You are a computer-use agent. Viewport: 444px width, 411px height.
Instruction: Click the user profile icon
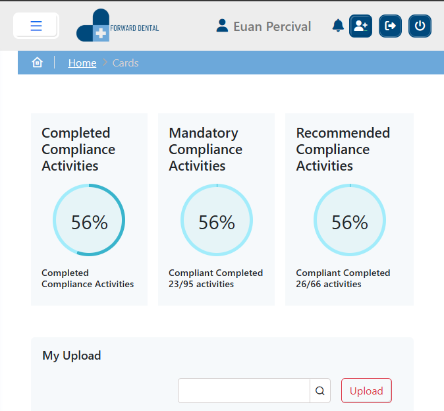pos(222,26)
